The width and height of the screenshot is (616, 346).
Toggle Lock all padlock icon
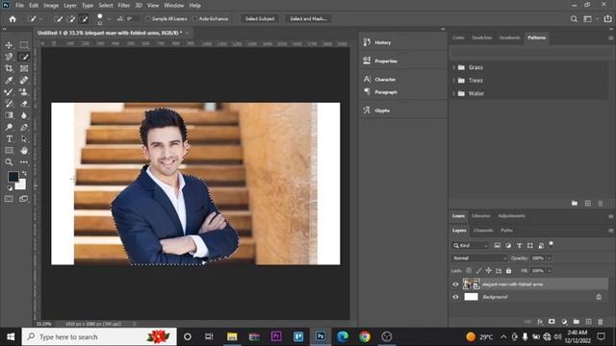tap(509, 271)
